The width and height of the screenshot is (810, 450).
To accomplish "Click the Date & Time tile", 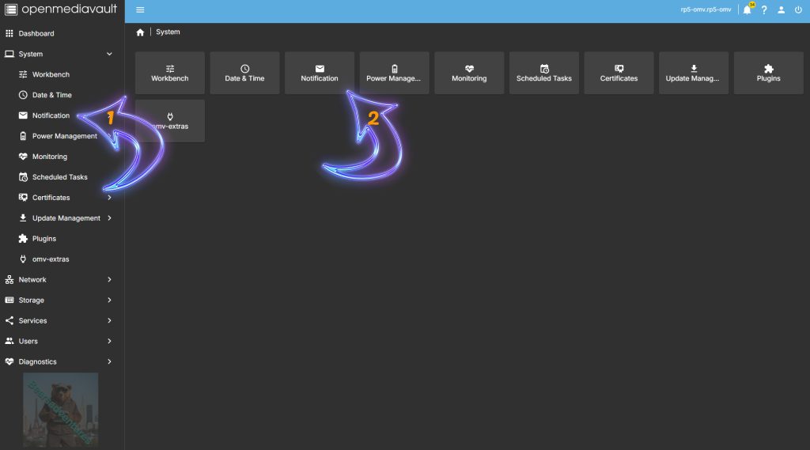I will (244, 74).
